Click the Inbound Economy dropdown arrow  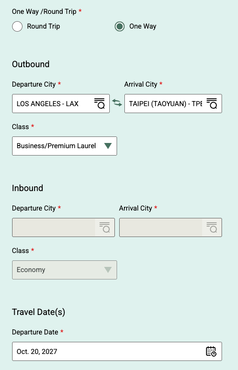(x=108, y=270)
